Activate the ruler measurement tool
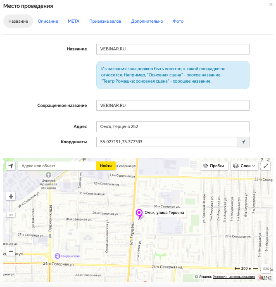Image resolution: width=276 pixels, height=287 pixels. pyautogui.click(x=266, y=269)
